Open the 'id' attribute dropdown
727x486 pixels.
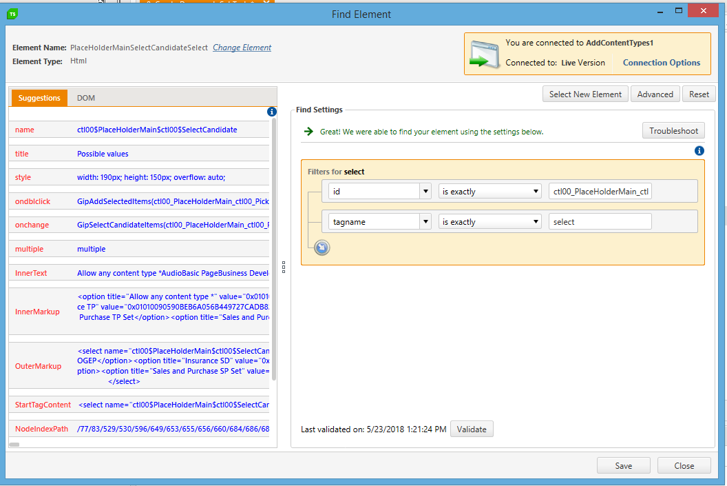(426, 192)
